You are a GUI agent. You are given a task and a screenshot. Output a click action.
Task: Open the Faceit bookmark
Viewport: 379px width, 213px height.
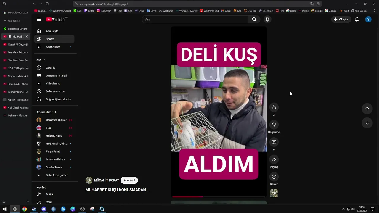344,11
